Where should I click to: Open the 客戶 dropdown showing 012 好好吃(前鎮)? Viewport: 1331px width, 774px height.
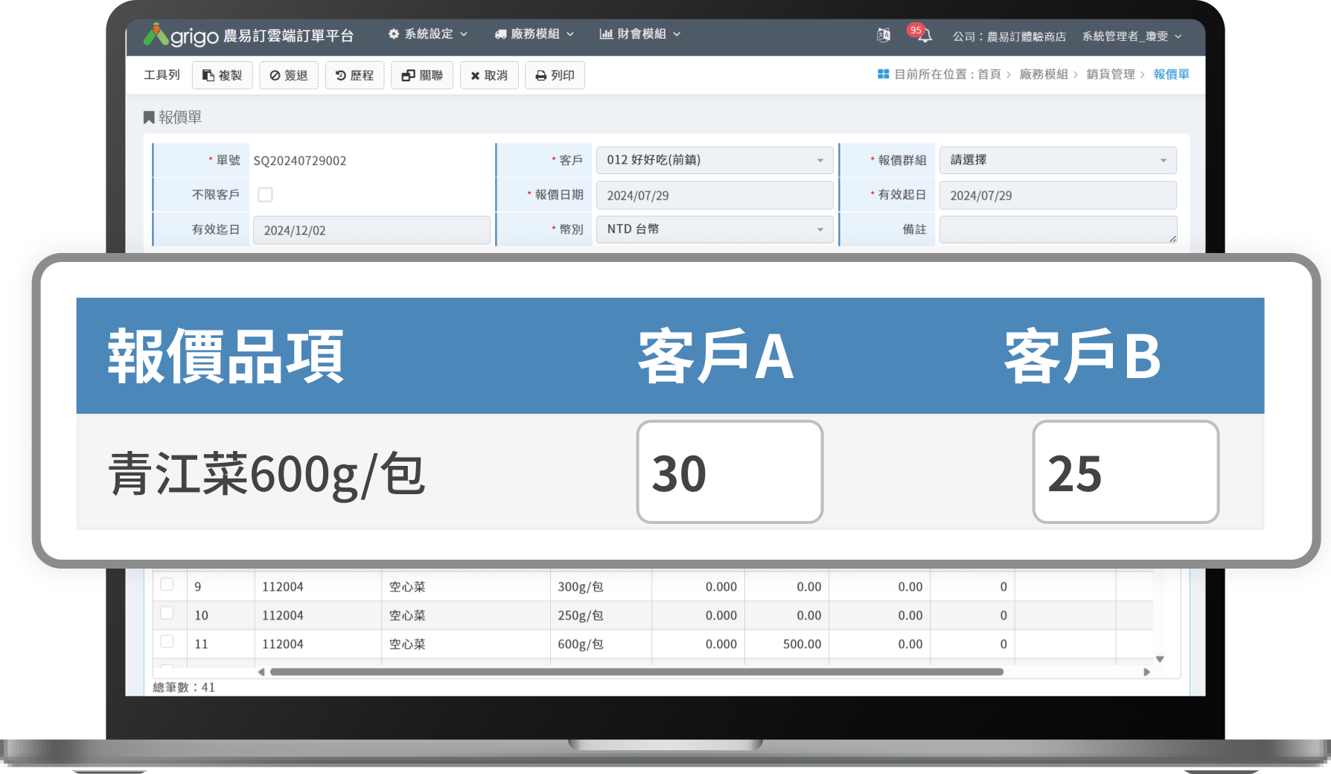click(713, 159)
